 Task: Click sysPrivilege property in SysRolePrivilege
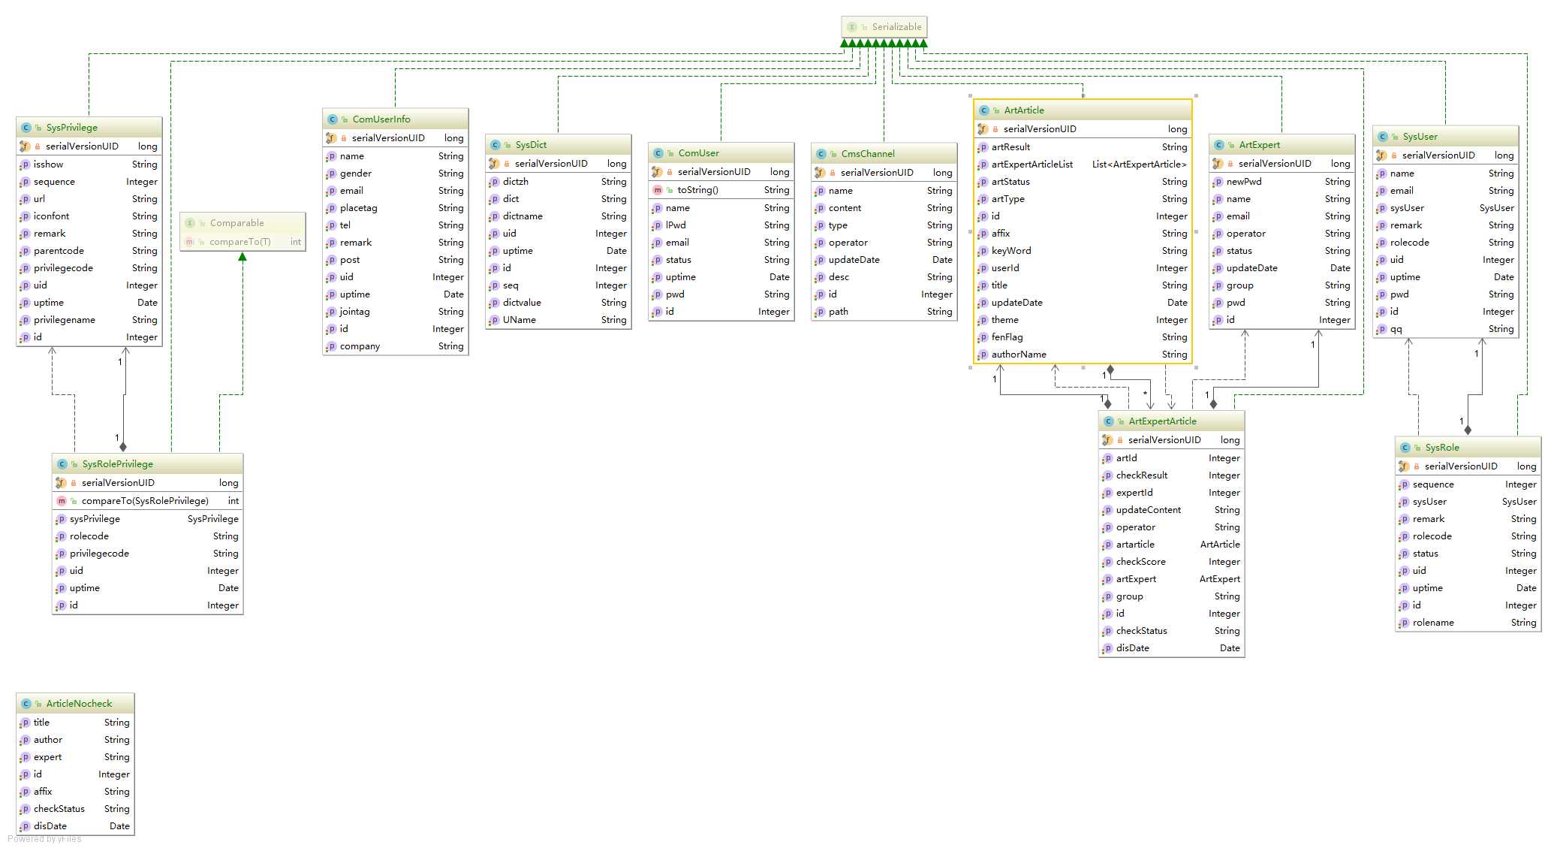click(x=148, y=519)
